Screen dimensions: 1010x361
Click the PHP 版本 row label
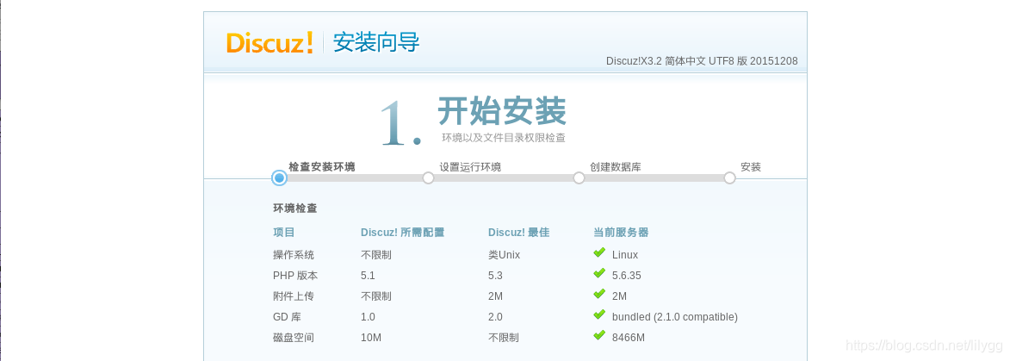295,275
